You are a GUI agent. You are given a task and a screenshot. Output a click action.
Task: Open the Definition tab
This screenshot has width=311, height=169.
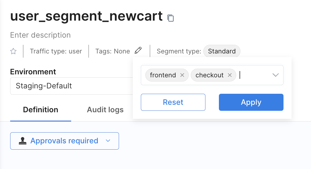pyautogui.click(x=41, y=110)
